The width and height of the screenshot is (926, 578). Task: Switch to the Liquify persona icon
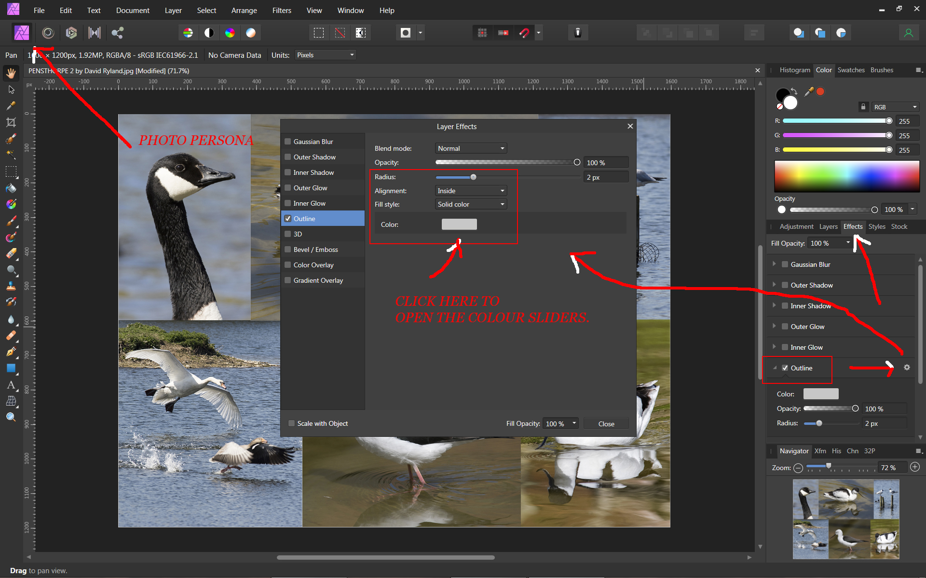click(x=48, y=33)
